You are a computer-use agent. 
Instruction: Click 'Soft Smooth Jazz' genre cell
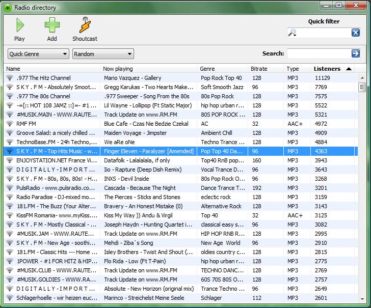[x=222, y=87]
